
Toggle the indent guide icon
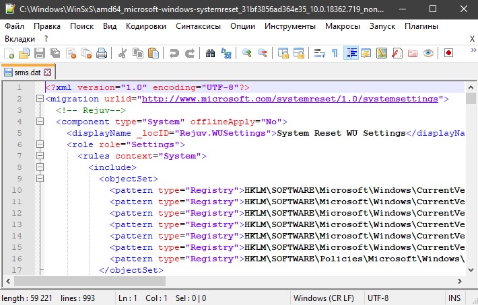tap(351, 53)
